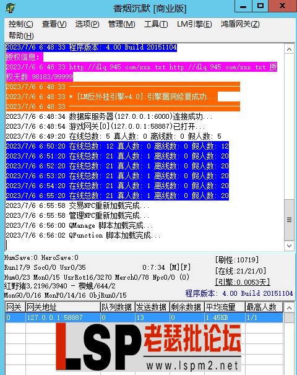Open the 工具(T) menu
This screenshot has width=297, height=375.
[156, 24]
